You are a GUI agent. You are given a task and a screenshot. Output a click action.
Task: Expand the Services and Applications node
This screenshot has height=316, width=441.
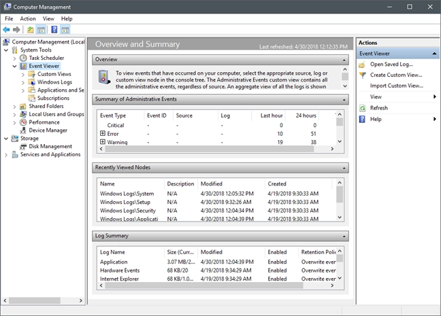(x=6, y=155)
